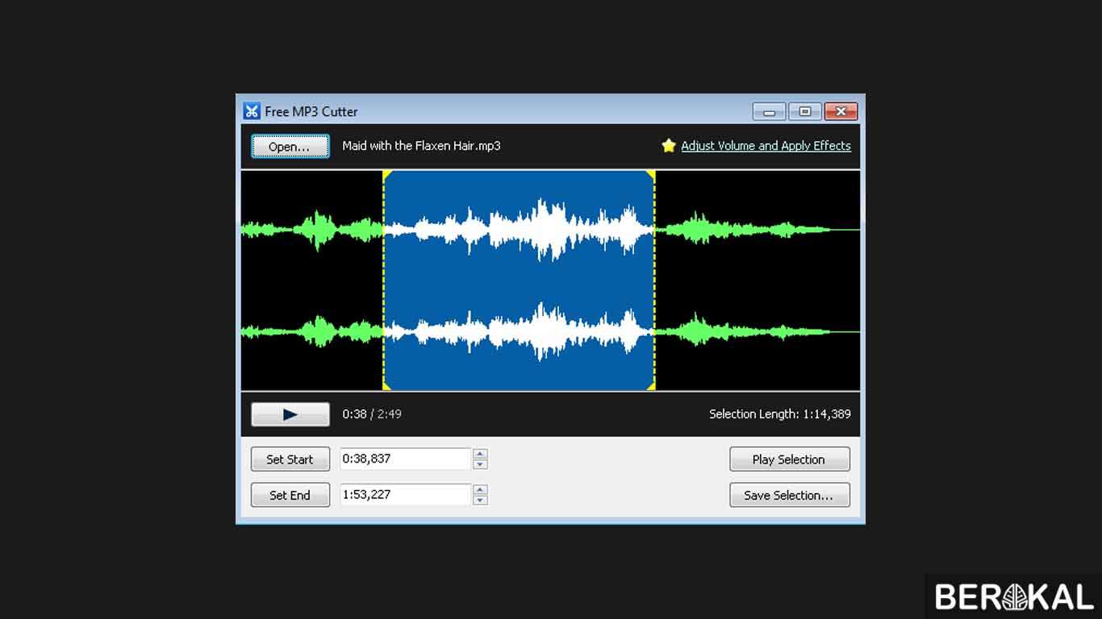The image size is (1102, 619).
Task: Open a new MP3 file
Action: click(290, 146)
